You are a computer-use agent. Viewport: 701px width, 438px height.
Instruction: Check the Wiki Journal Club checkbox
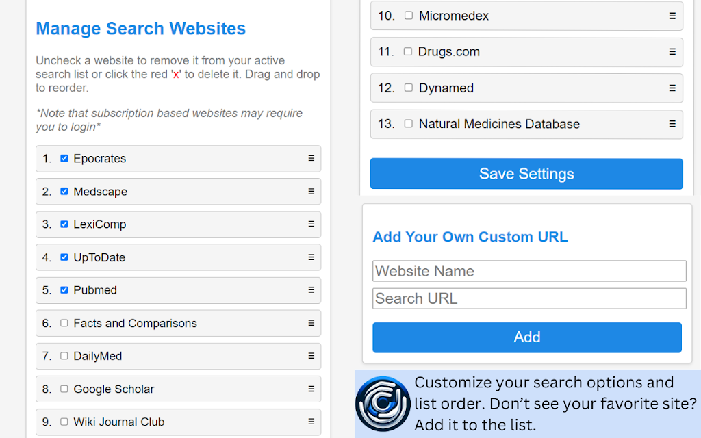coord(64,422)
